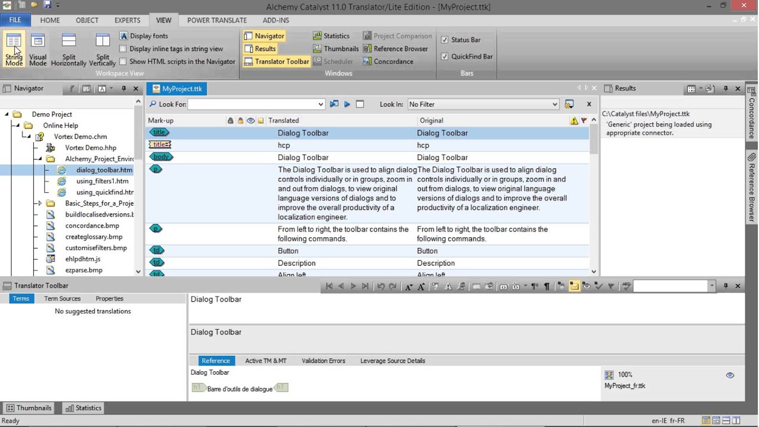The image size is (759, 427).
Task: Click the eye icon beside 100% match
Action: tap(730, 375)
